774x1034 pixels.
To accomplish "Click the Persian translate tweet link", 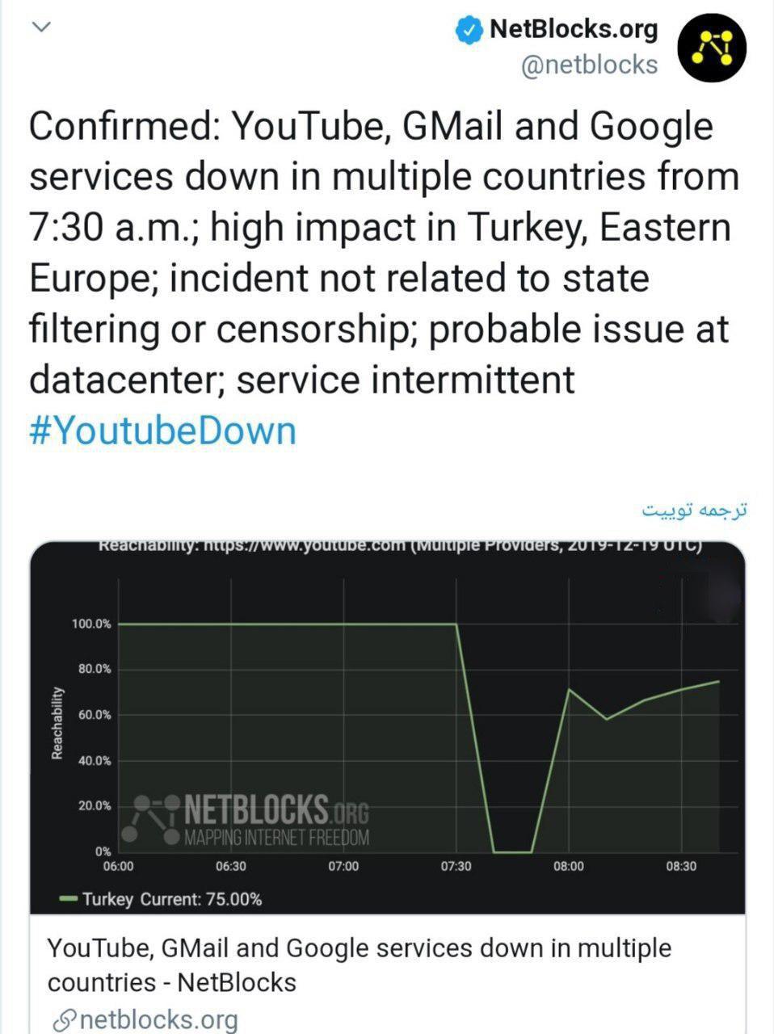I will pyautogui.click(x=694, y=511).
